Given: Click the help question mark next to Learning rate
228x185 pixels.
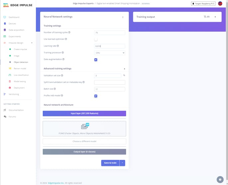Looking at the screenshot, I should point(58,46).
